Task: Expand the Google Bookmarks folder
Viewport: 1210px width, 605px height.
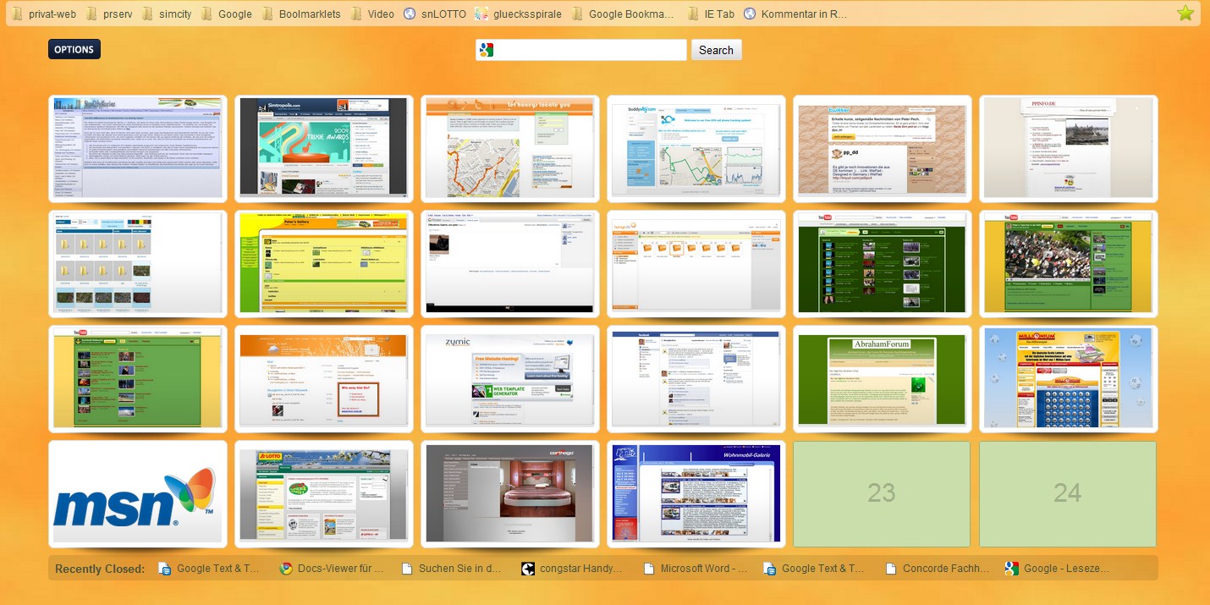Action: pos(624,14)
